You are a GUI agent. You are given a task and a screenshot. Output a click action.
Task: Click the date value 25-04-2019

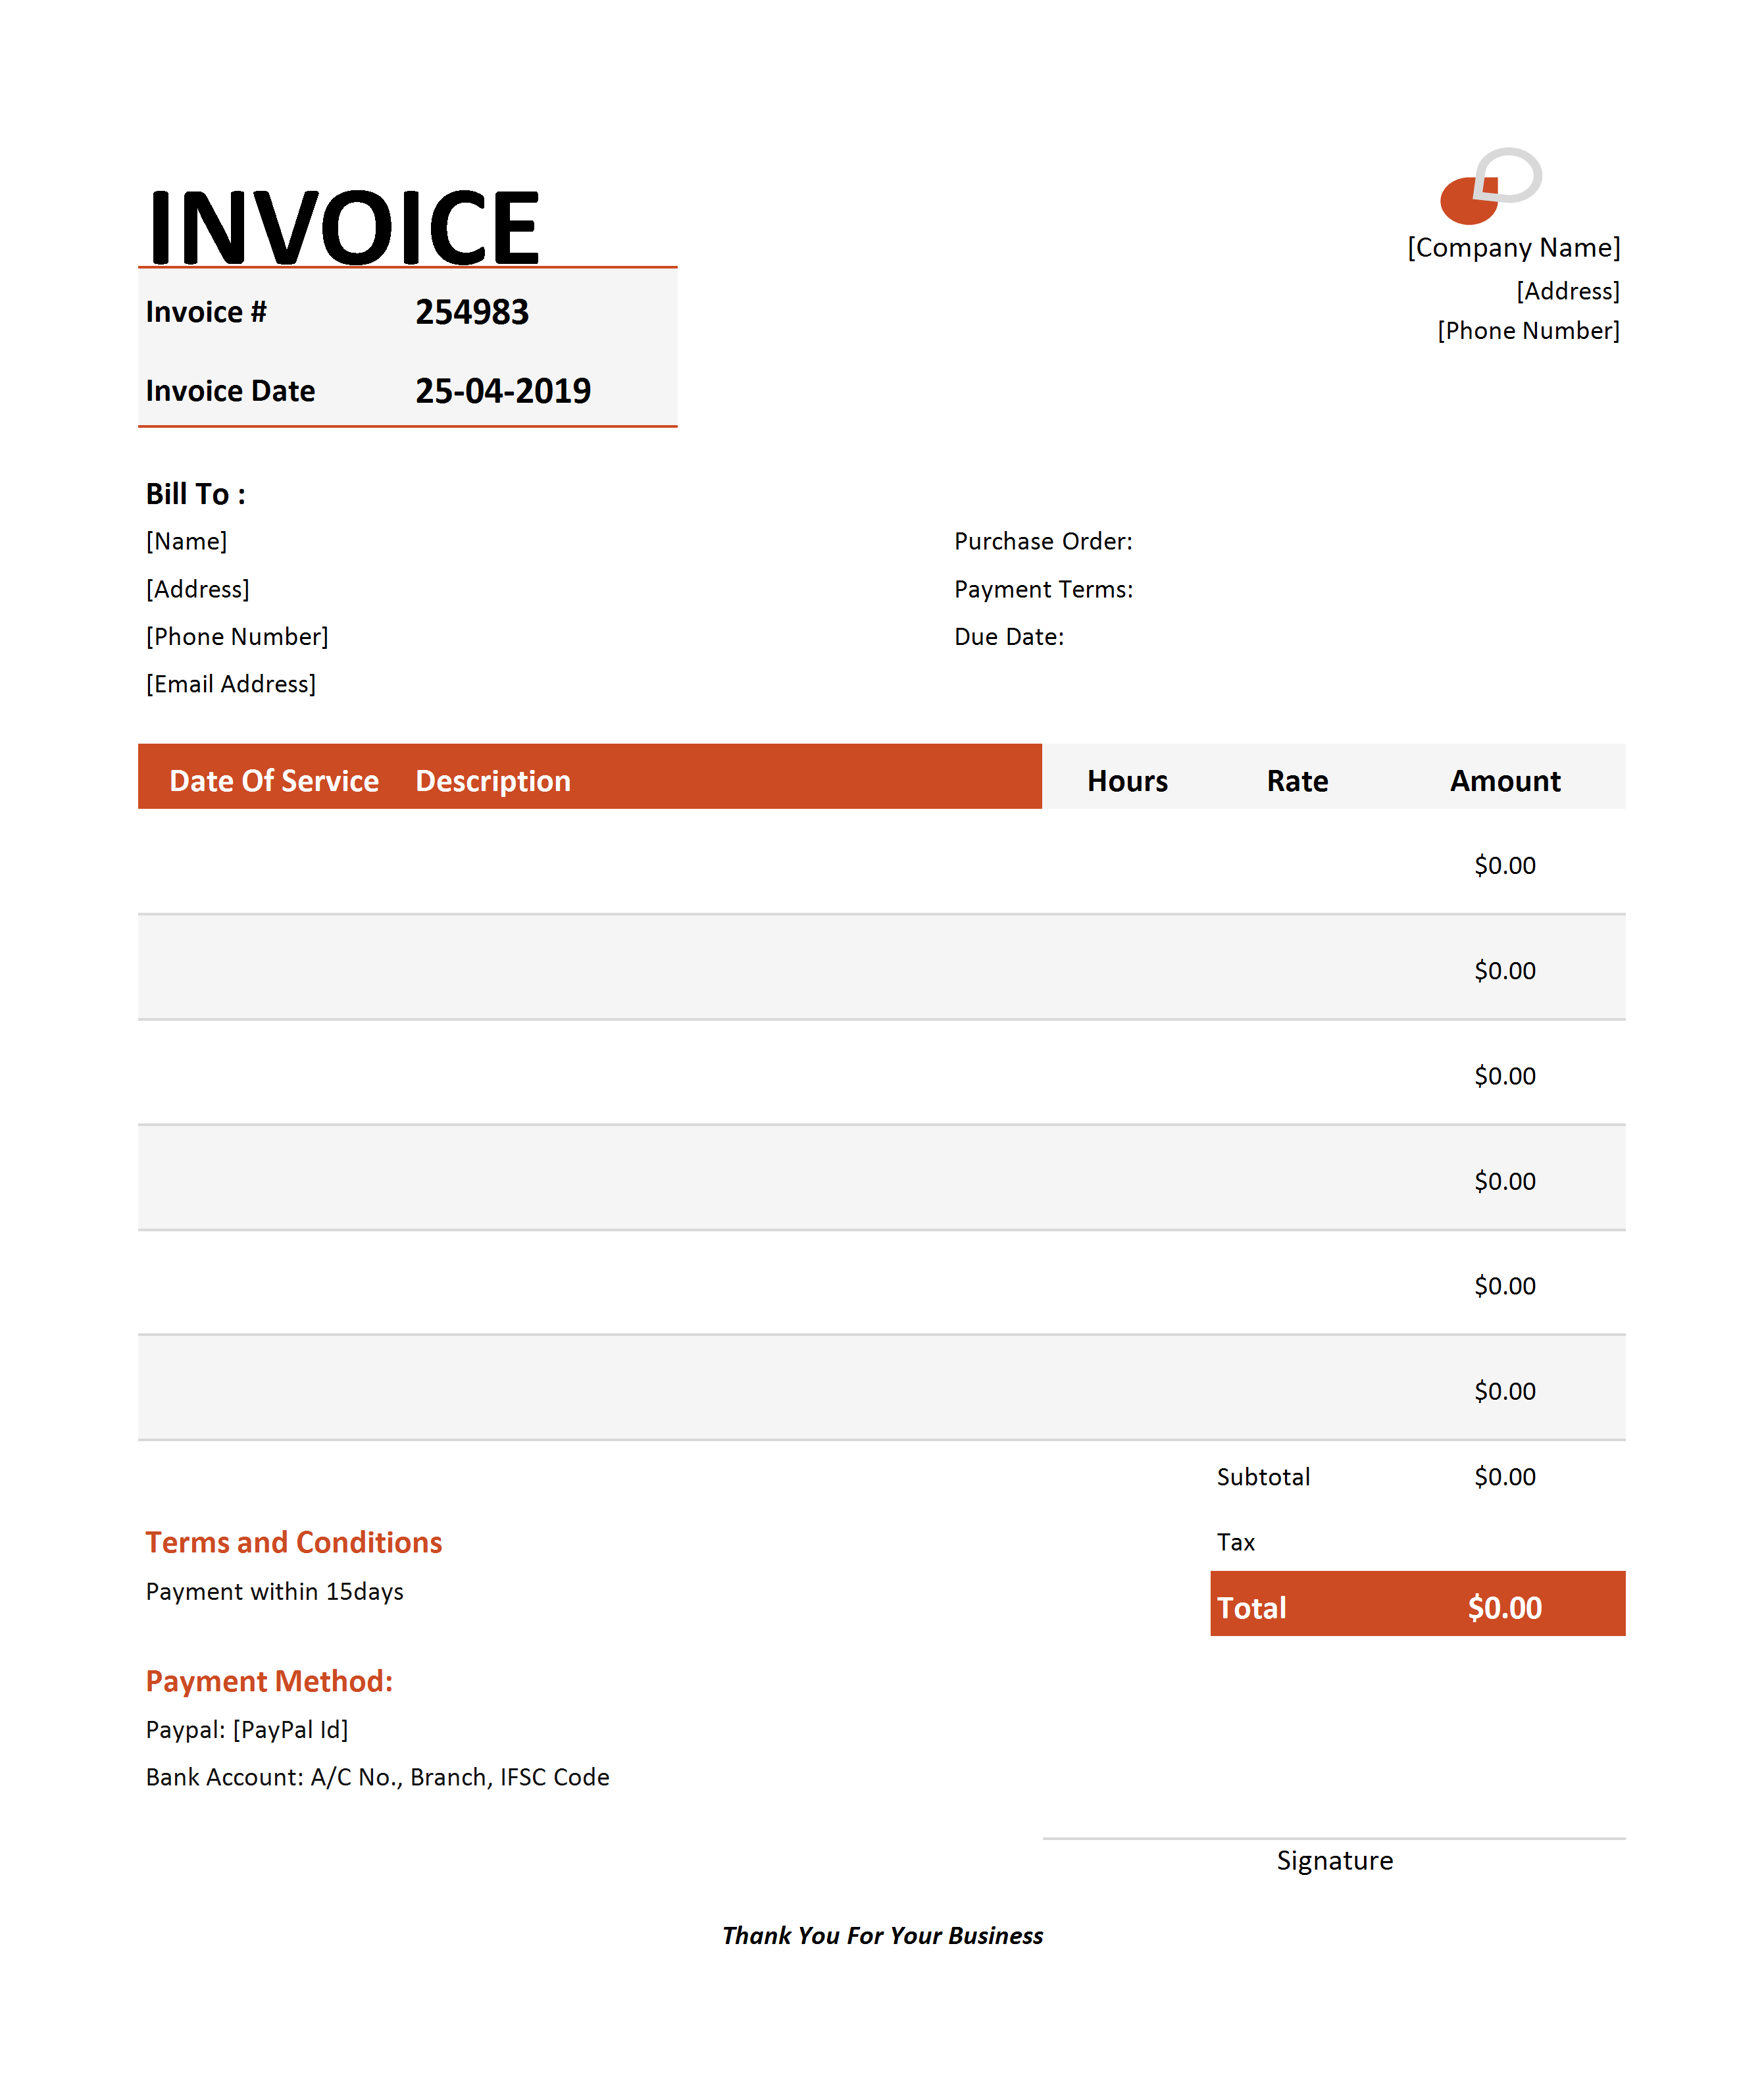pyautogui.click(x=503, y=391)
